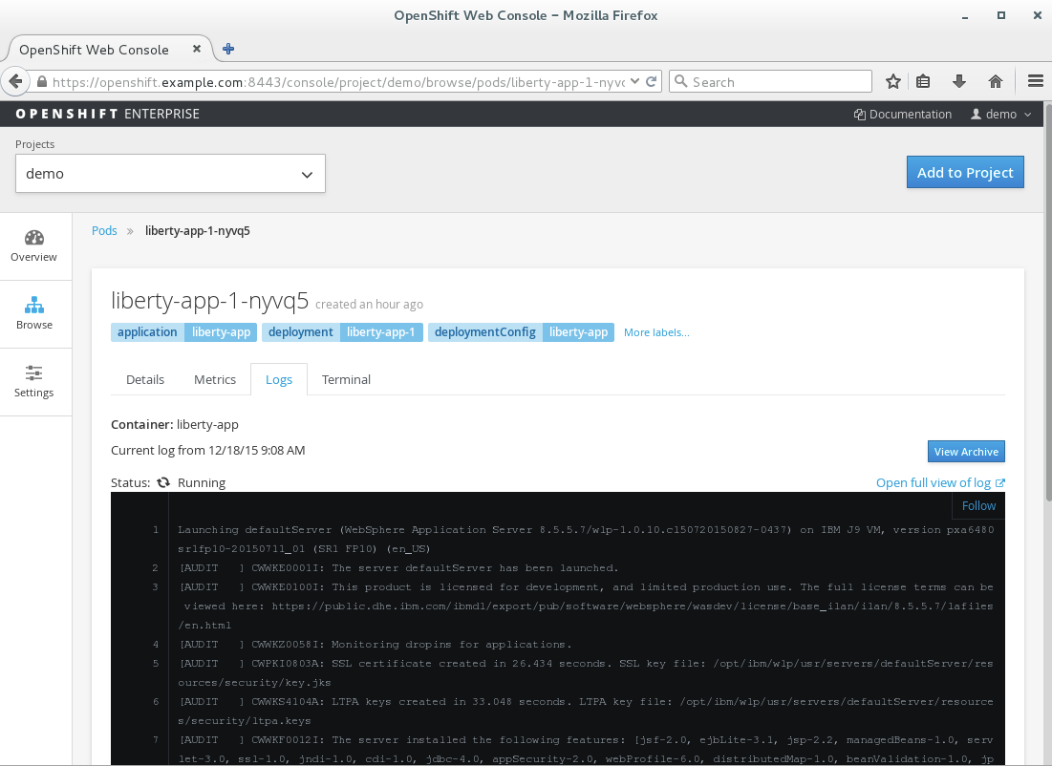Open a new tab with plus icon
Screen dimensions: 1052x766
(228, 49)
